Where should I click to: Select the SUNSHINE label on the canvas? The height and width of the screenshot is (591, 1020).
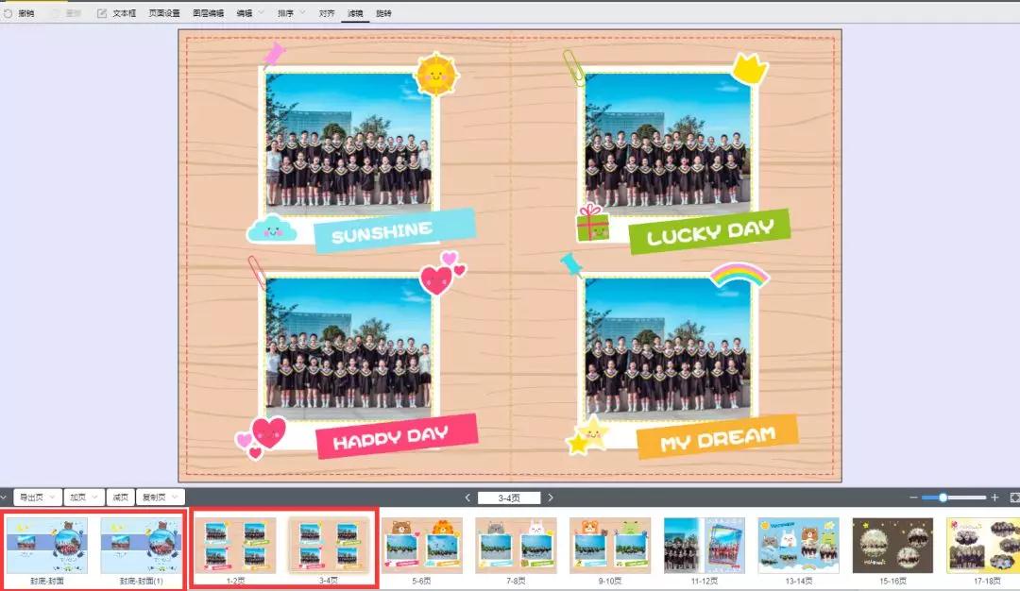(394, 230)
